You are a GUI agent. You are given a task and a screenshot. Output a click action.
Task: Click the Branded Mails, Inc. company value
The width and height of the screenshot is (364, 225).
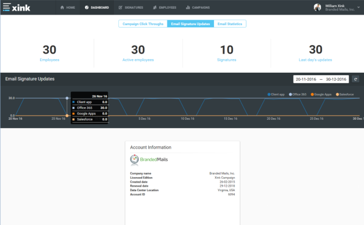click(x=222, y=173)
